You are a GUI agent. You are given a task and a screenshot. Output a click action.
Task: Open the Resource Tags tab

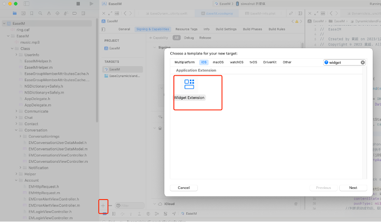point(186,29)
